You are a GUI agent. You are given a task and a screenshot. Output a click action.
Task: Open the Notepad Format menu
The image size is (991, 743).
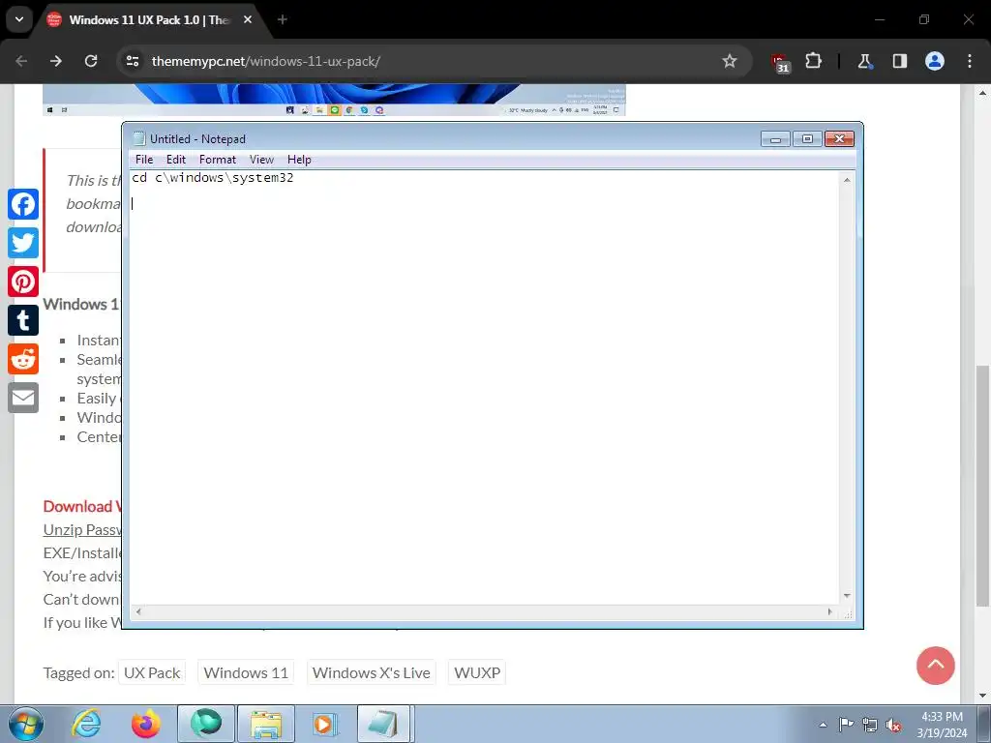(x=218, y=160)
